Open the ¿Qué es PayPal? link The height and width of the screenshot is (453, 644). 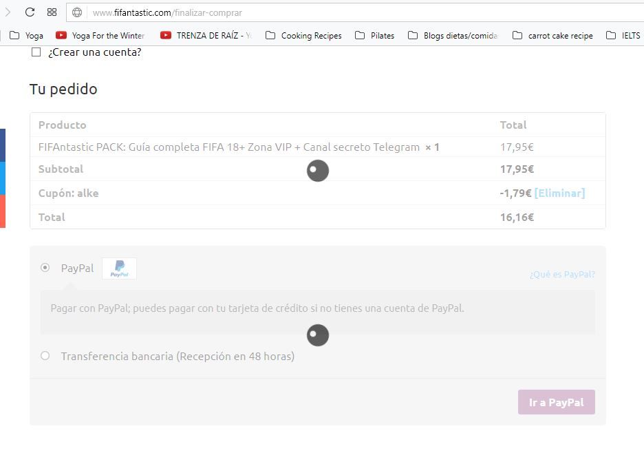tap(562, 274)
